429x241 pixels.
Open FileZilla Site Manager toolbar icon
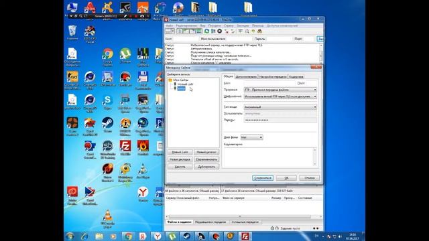168,31
